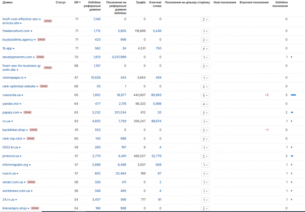Click SPAM badge beside developmentmi.com
Image resolution: width=305 pixels, height=212 pixels.
pos(40,57)
